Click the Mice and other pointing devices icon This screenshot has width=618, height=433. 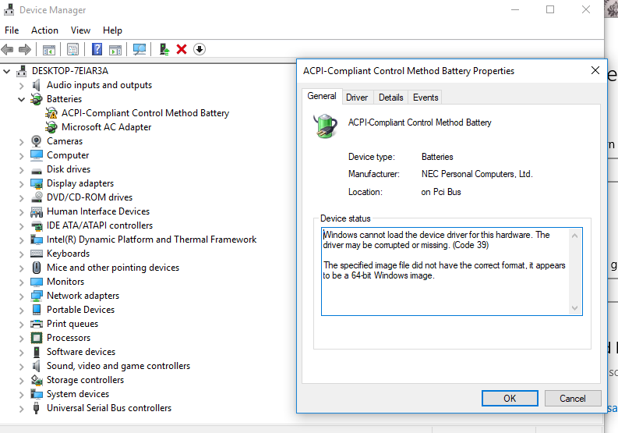(x=37, y=268)
